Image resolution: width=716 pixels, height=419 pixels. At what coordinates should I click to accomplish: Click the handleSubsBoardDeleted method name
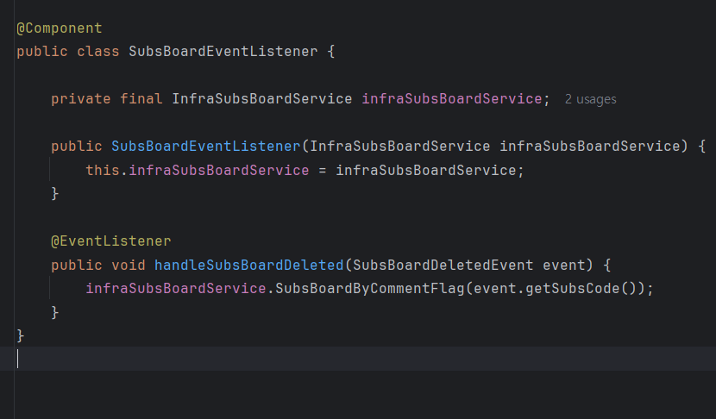pos(248,265)
